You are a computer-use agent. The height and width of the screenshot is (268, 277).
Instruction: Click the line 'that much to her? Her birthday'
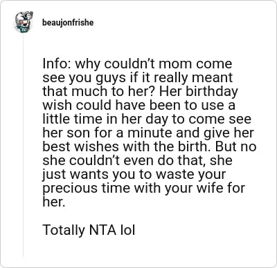tap(140, 91)
